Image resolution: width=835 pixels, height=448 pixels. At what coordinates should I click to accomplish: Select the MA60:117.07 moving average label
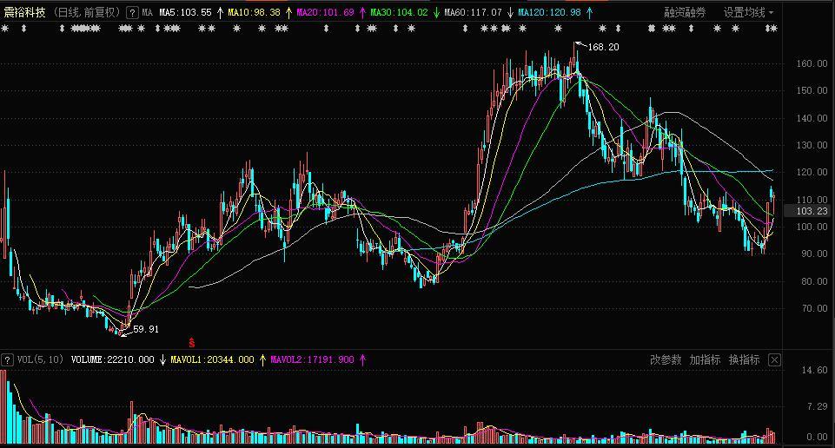coord(473,12)
